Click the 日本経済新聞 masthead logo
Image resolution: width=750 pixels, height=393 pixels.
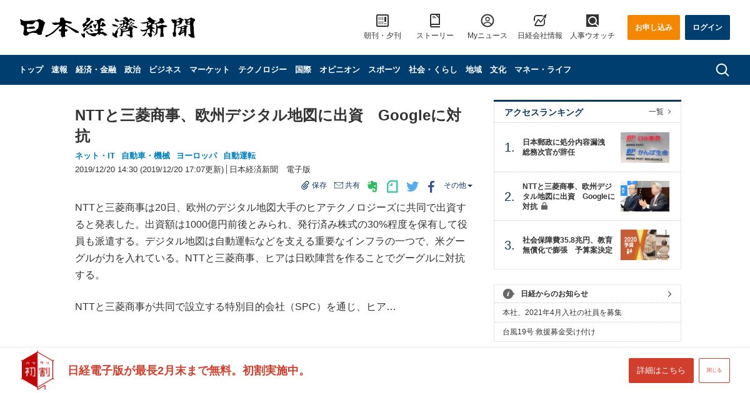point(107,28)
